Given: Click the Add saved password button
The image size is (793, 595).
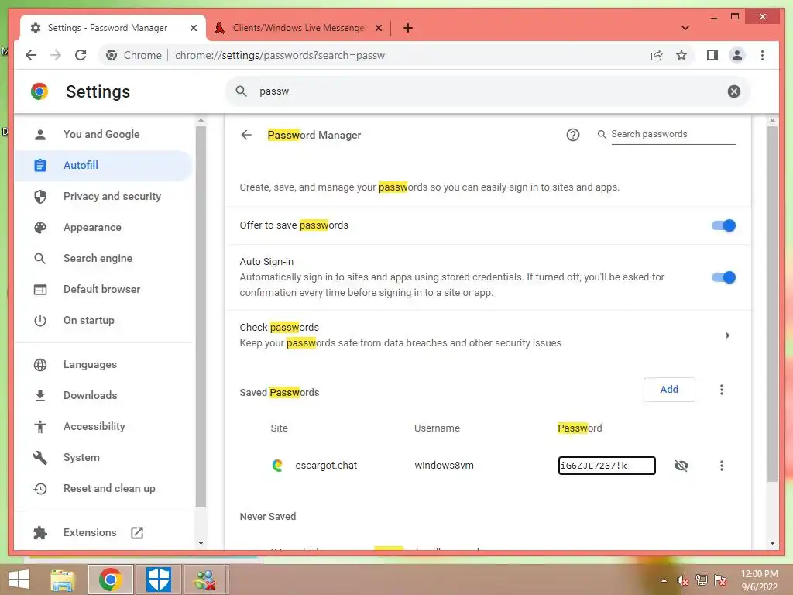Looking at the screenshot, I should coord(669,390).
